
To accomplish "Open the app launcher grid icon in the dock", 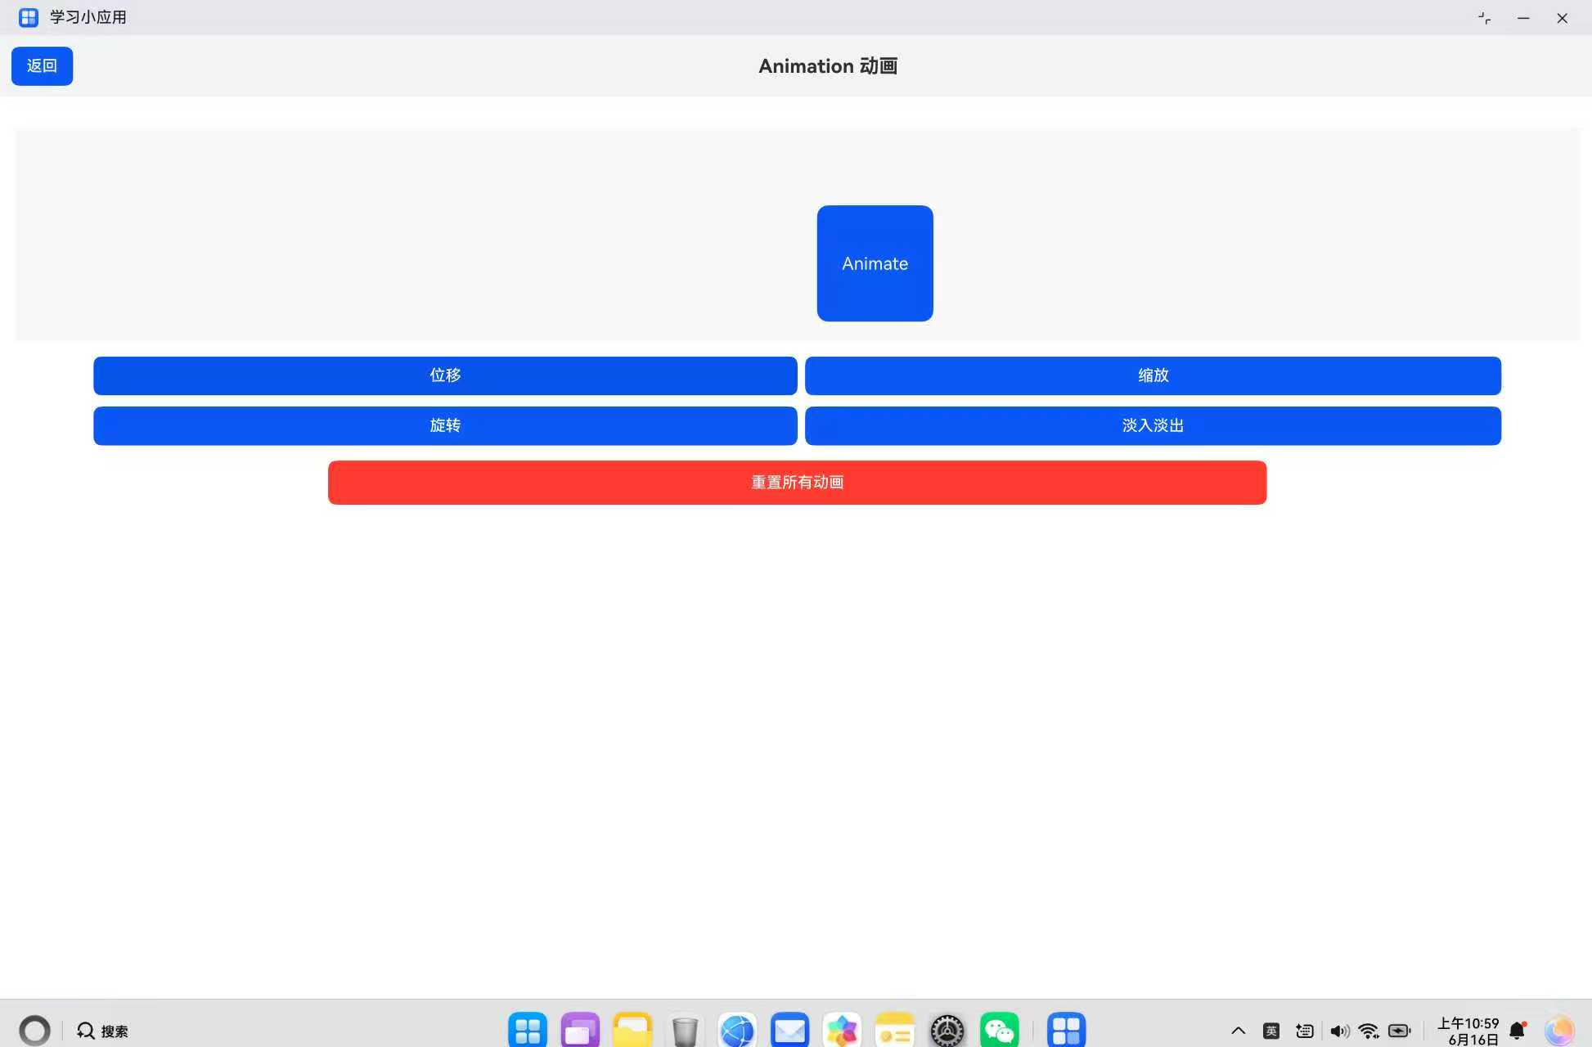I will click(x=528, y=1031).
